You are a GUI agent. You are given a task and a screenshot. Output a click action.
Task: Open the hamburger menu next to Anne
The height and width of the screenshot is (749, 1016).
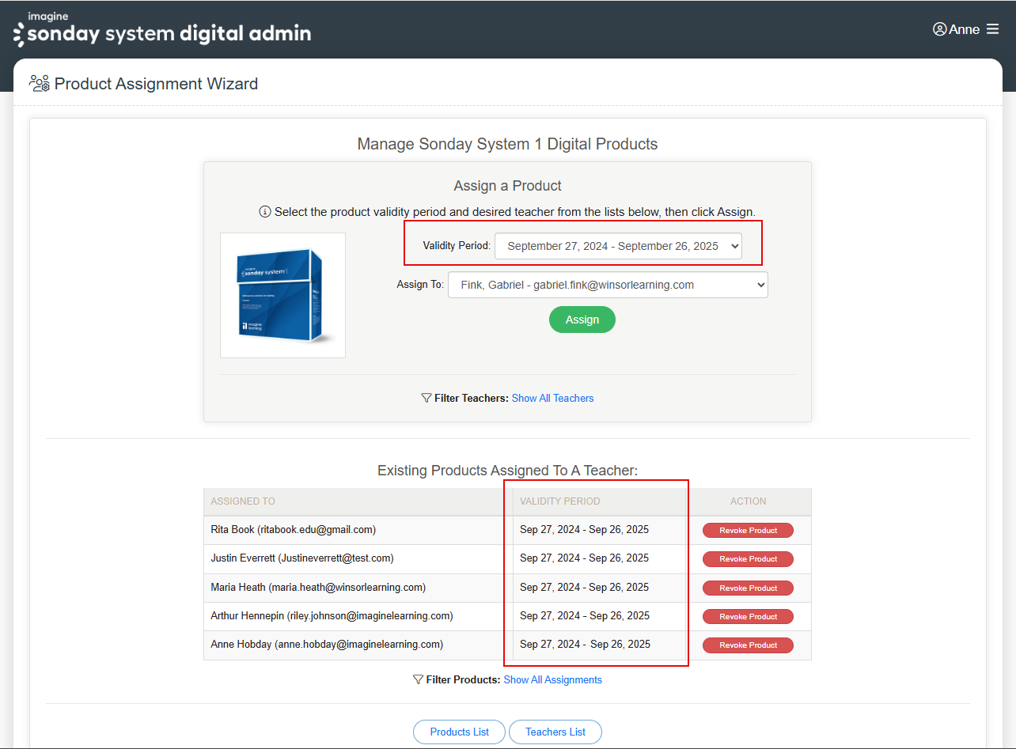(992, 29)
